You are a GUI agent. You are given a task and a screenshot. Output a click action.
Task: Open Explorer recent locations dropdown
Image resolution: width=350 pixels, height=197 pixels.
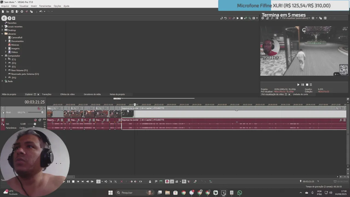14,18
